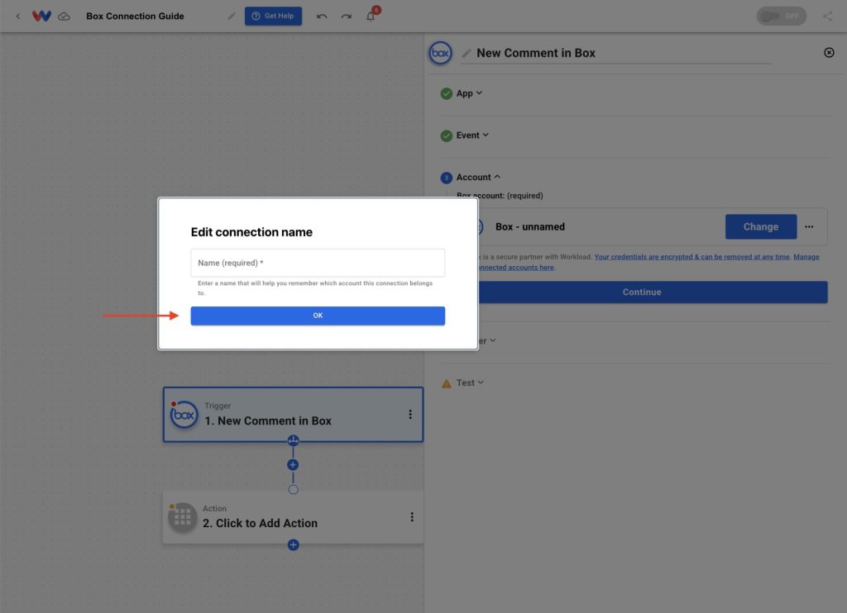Image resolution: width=847 pixels, height=613 pixels.
Task: Click the share icon
Action: click(x=827, y=17)
